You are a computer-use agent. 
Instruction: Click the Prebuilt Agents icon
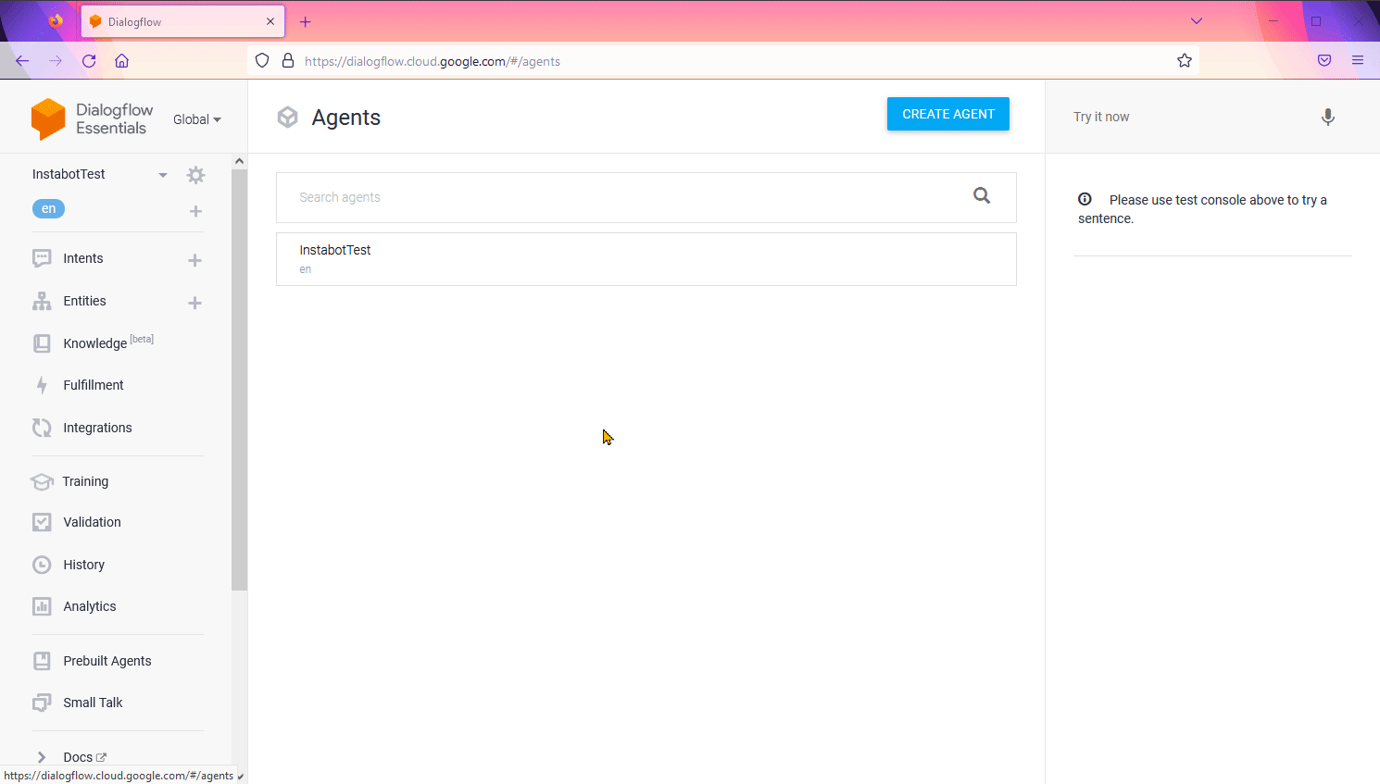coord(42,661)
